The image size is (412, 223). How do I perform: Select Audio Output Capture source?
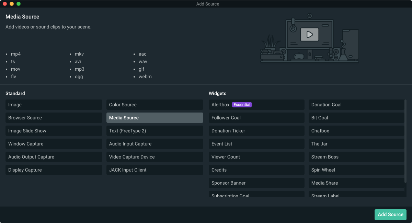pos(54,157)
